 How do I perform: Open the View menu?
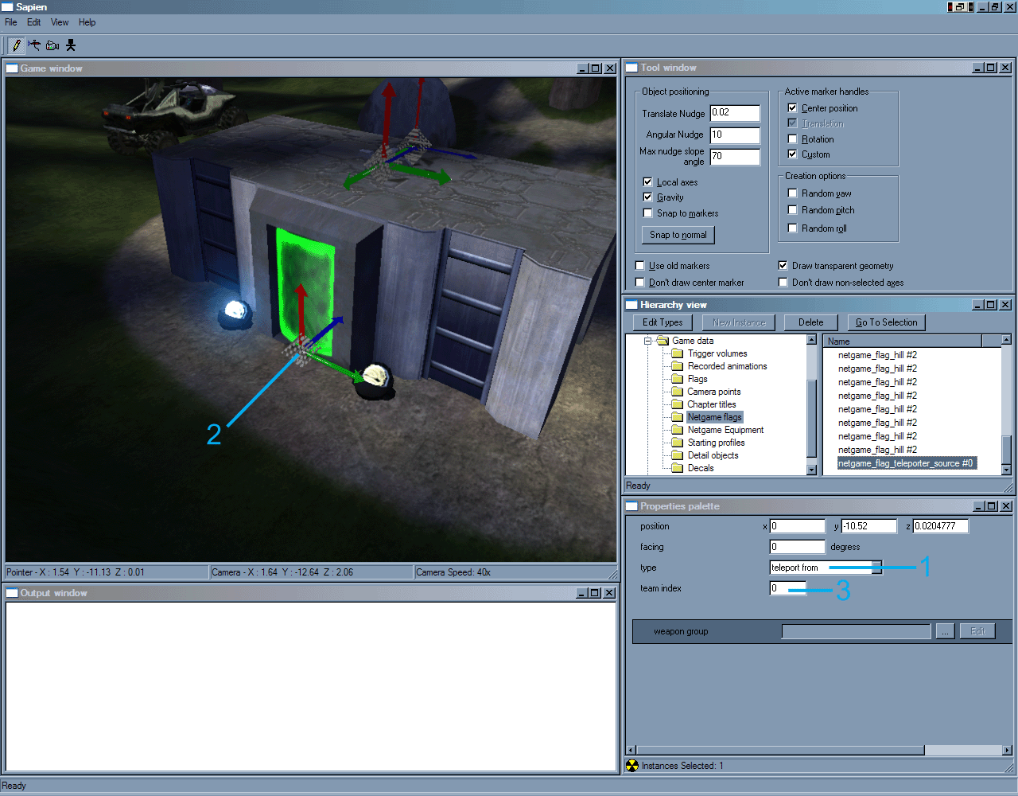(x=60, y=22)
